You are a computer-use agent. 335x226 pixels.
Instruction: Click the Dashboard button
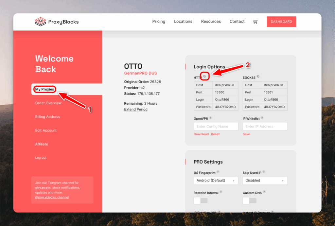coord(281,22)
